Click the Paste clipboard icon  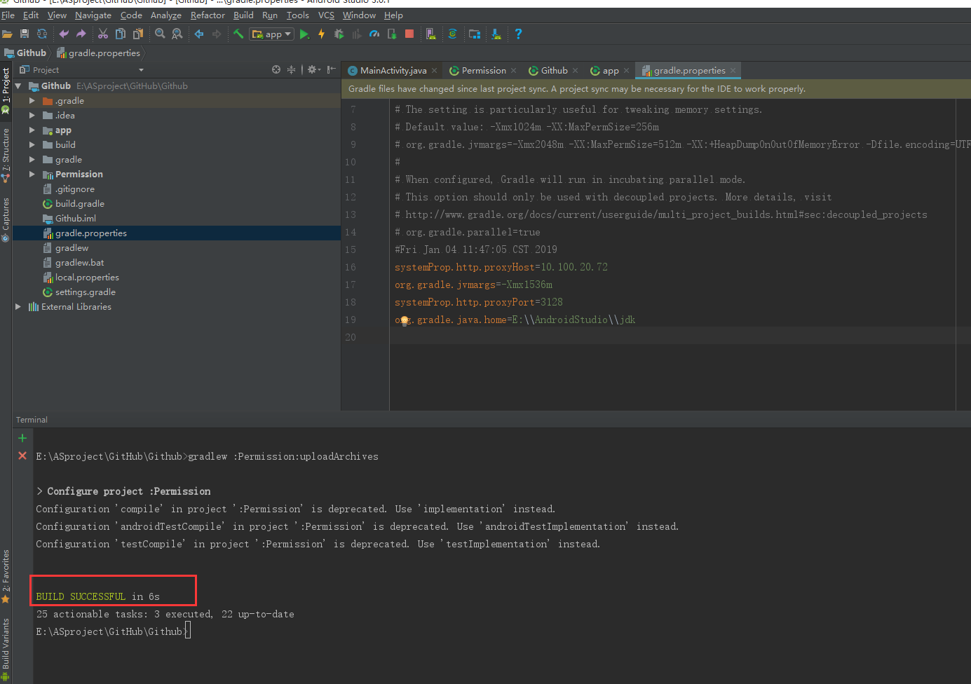138,34
